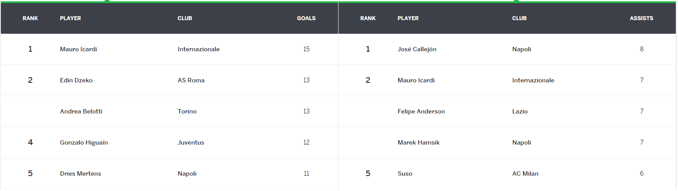Click Mauro Icardi's 15 goals value

[306, 49]
